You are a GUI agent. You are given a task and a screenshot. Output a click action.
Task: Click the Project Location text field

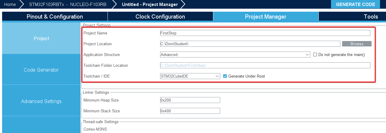pyautogui.click(x=250, y=44)
